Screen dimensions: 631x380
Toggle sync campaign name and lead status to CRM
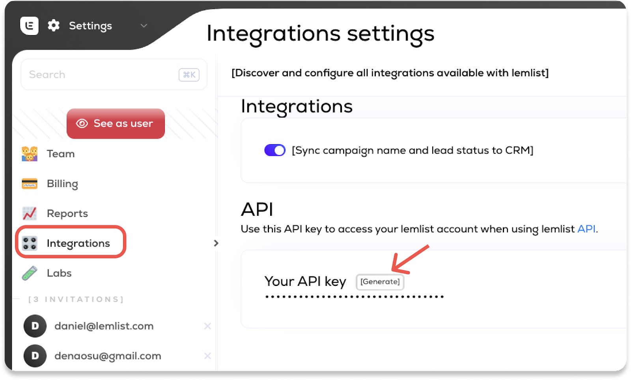click(274, 150)
